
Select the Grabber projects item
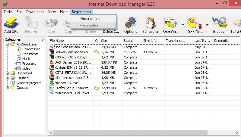29,83
